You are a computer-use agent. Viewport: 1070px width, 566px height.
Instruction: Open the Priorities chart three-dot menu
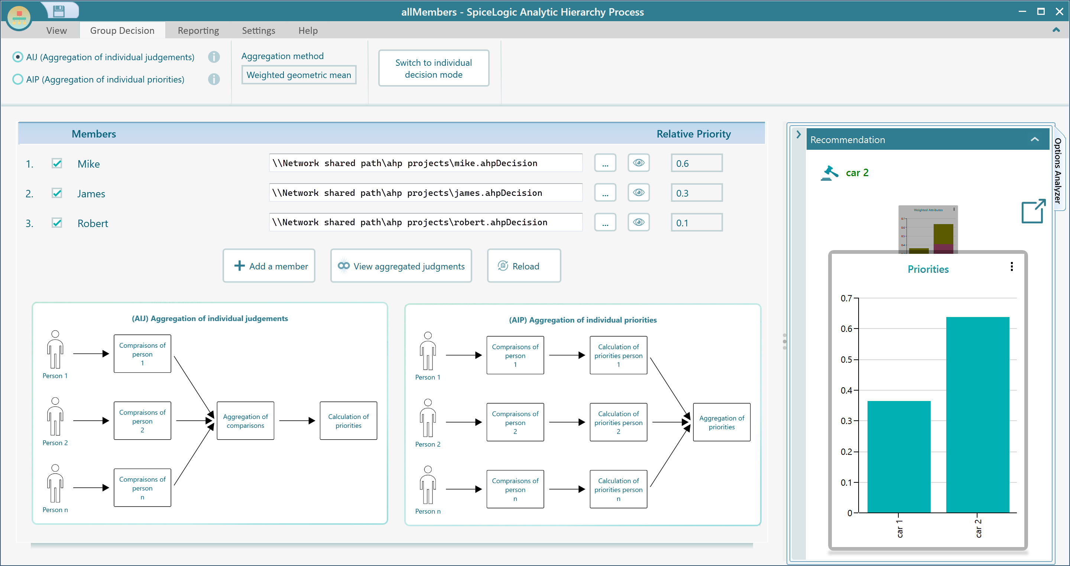pos(1011,267)
